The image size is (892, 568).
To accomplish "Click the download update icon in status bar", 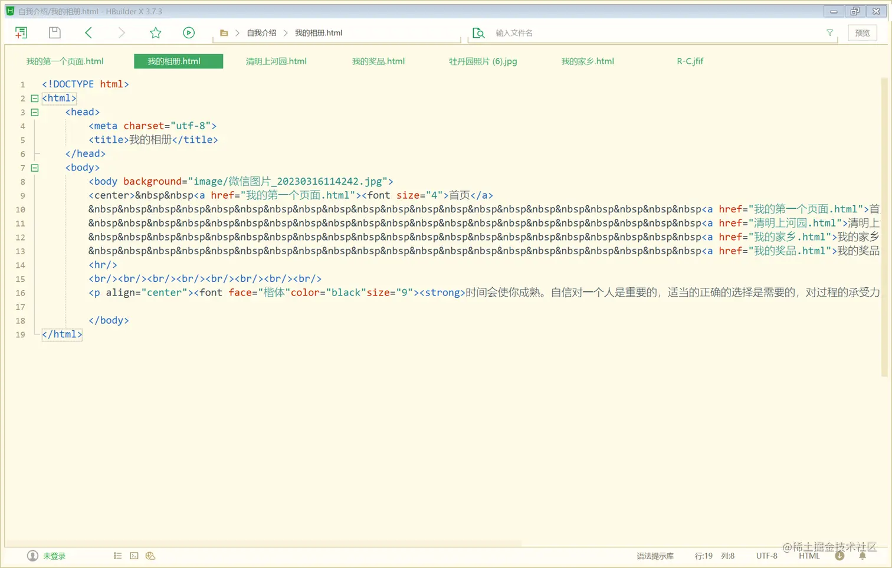I will click(839, 556).
